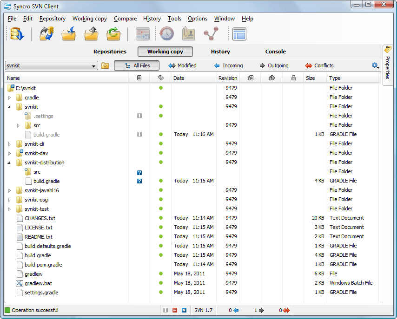397x319 pixels.
Task: Click the incoming changes blue arrow in status bar
Action: coord(236,310)
